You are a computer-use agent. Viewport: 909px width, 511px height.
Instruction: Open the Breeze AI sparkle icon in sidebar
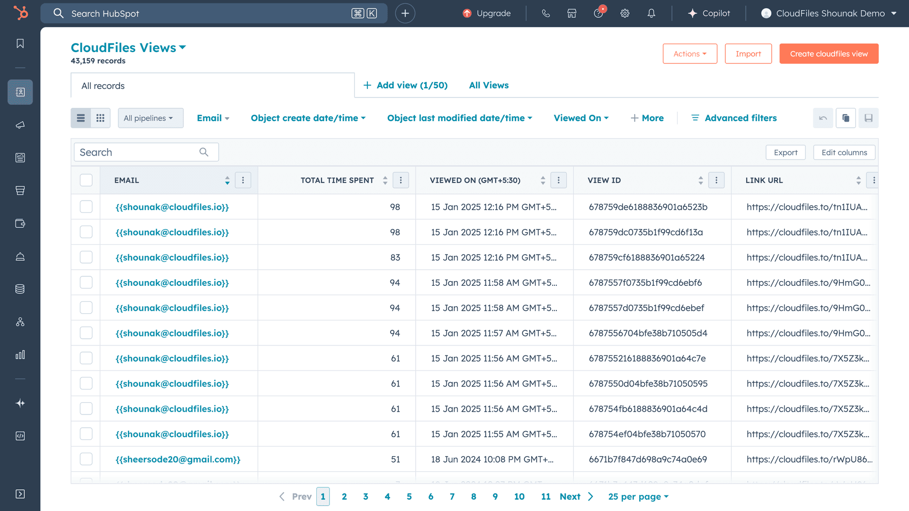[x=20, y=403]
